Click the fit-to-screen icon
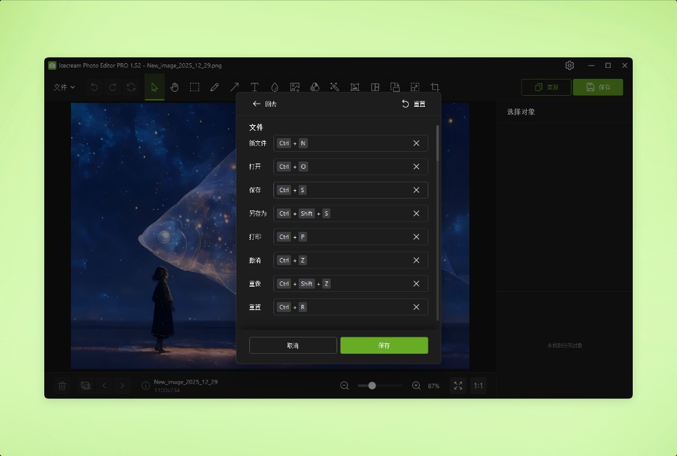Viewport: 677px width, 456px height. pos(458,386)
